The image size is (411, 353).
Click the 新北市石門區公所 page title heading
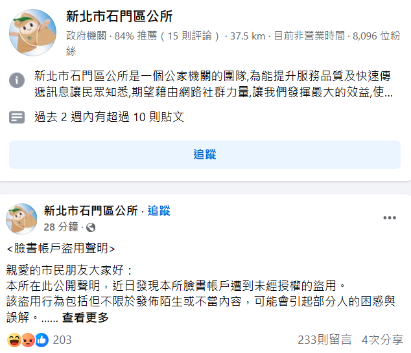click(119, 16)
